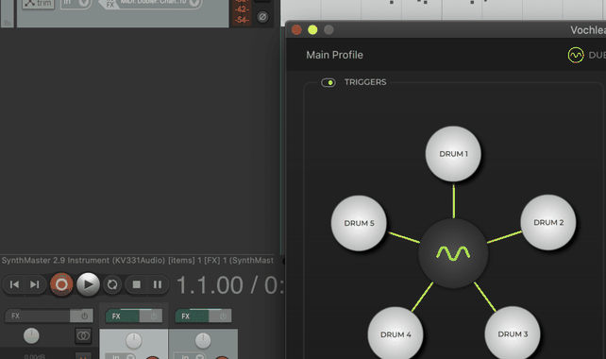Toggle the transport Repeat loop button
The width and height of the screenshot is (606, 359).
tap(112, 284)
